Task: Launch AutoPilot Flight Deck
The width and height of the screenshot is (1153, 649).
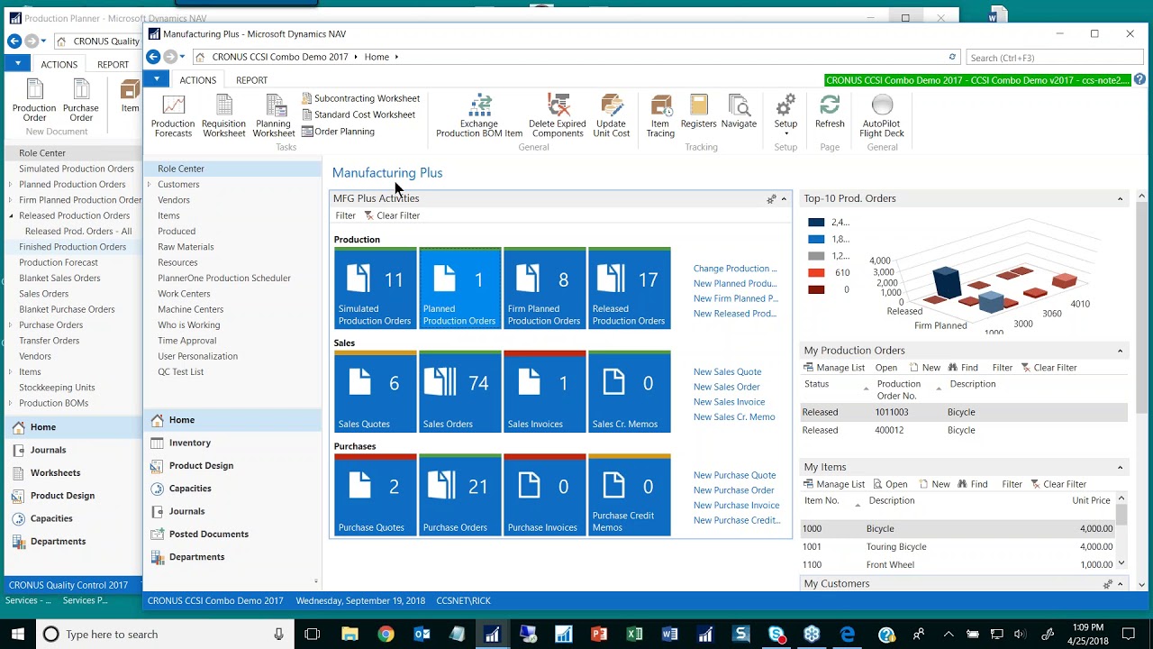Action: [882, 115]
